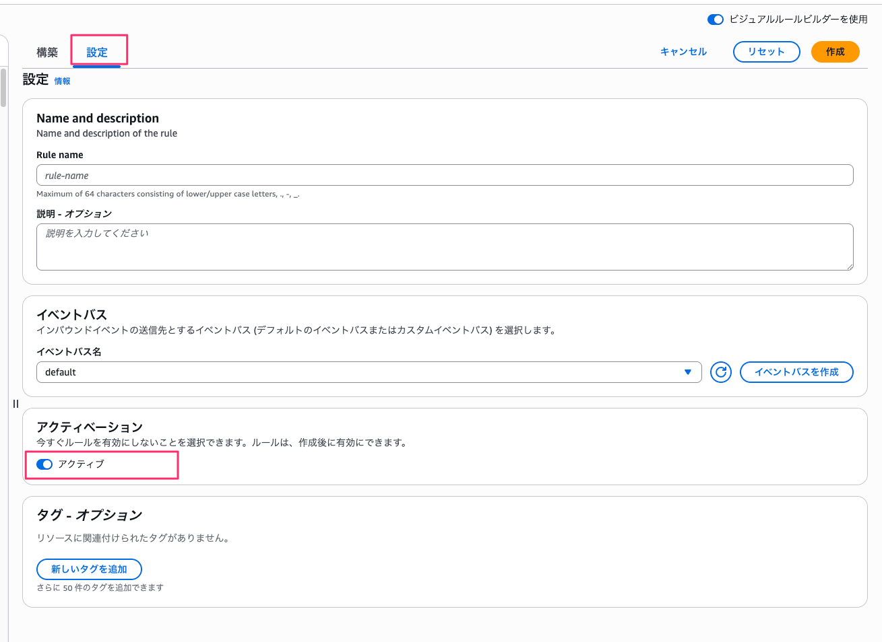Turn off the アクティブ rule toggle
This screenshot has height=642, width=882.
coord(44,464)
